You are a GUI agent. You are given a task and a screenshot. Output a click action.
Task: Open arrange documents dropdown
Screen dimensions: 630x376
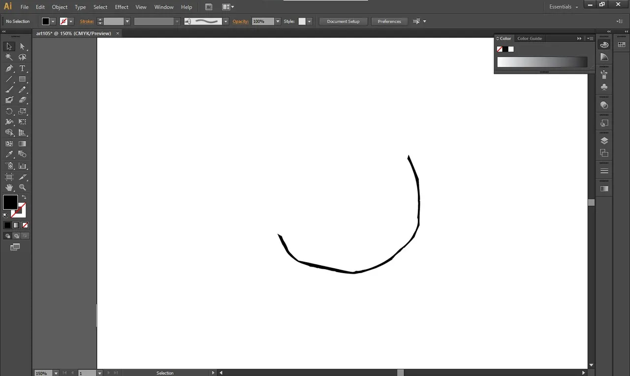point(228,7)
